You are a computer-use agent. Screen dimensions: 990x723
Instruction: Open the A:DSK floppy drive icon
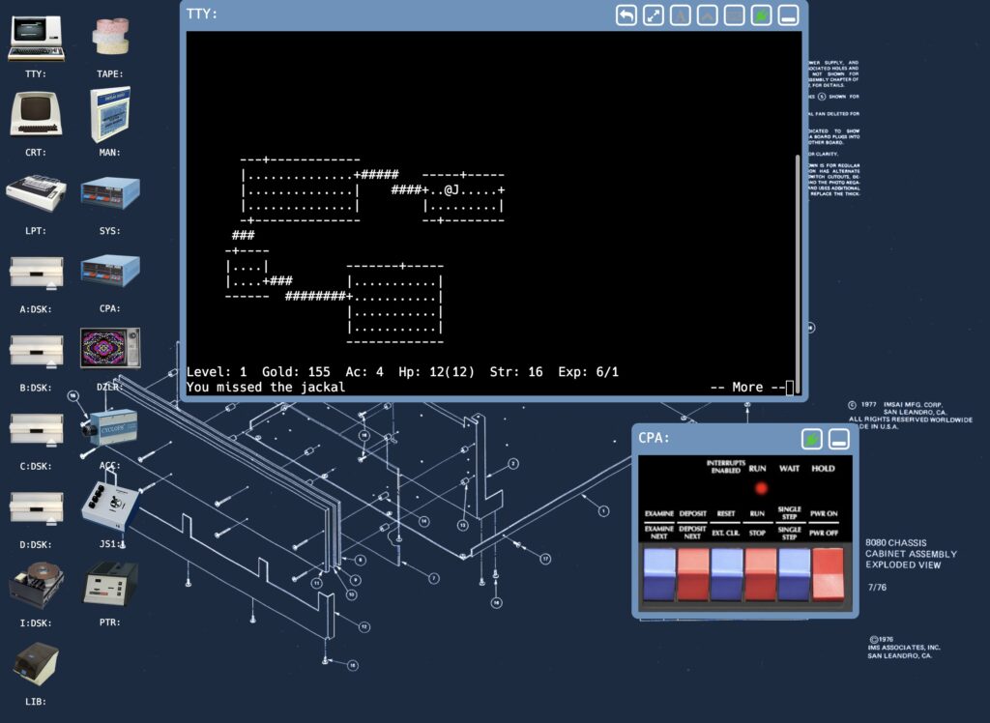click(36, 273)
